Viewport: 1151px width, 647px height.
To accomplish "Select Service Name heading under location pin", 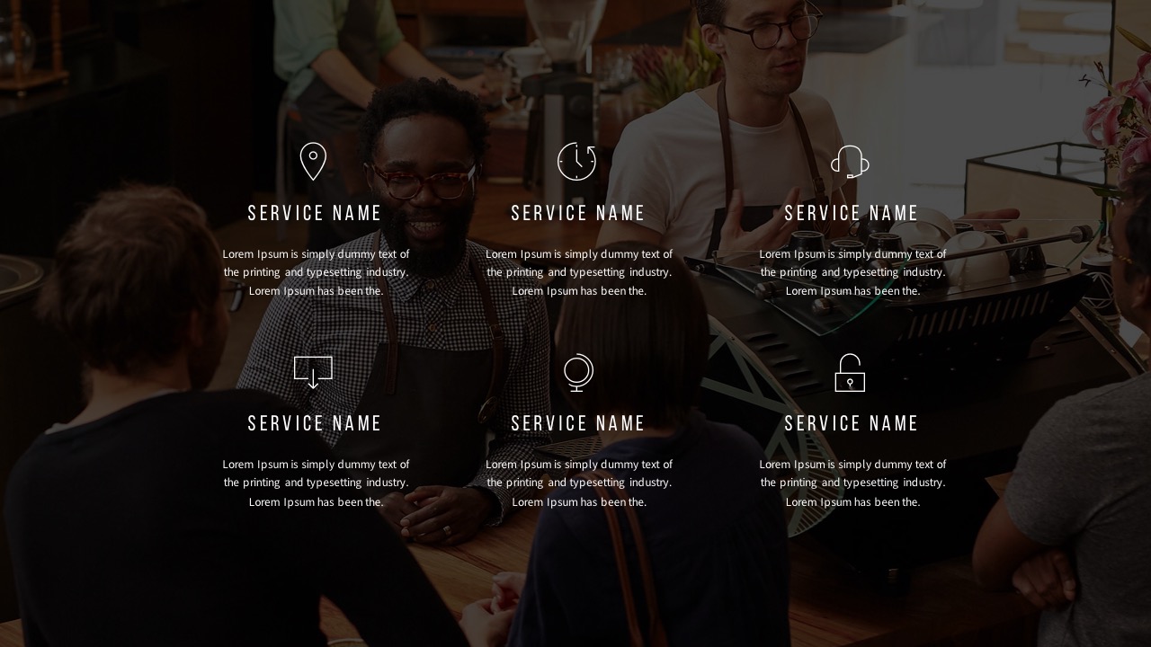I will pyautogui.click(x=316, y=214).
